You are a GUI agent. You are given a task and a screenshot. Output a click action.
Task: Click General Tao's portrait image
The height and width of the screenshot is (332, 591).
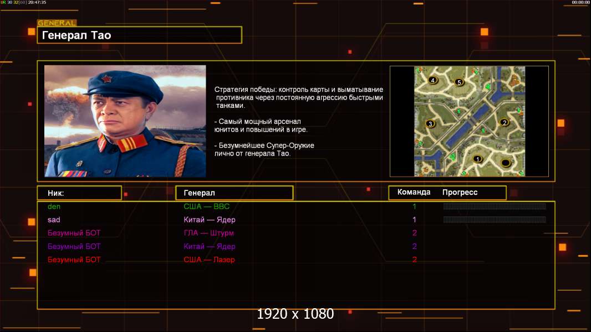click(125, 121)
